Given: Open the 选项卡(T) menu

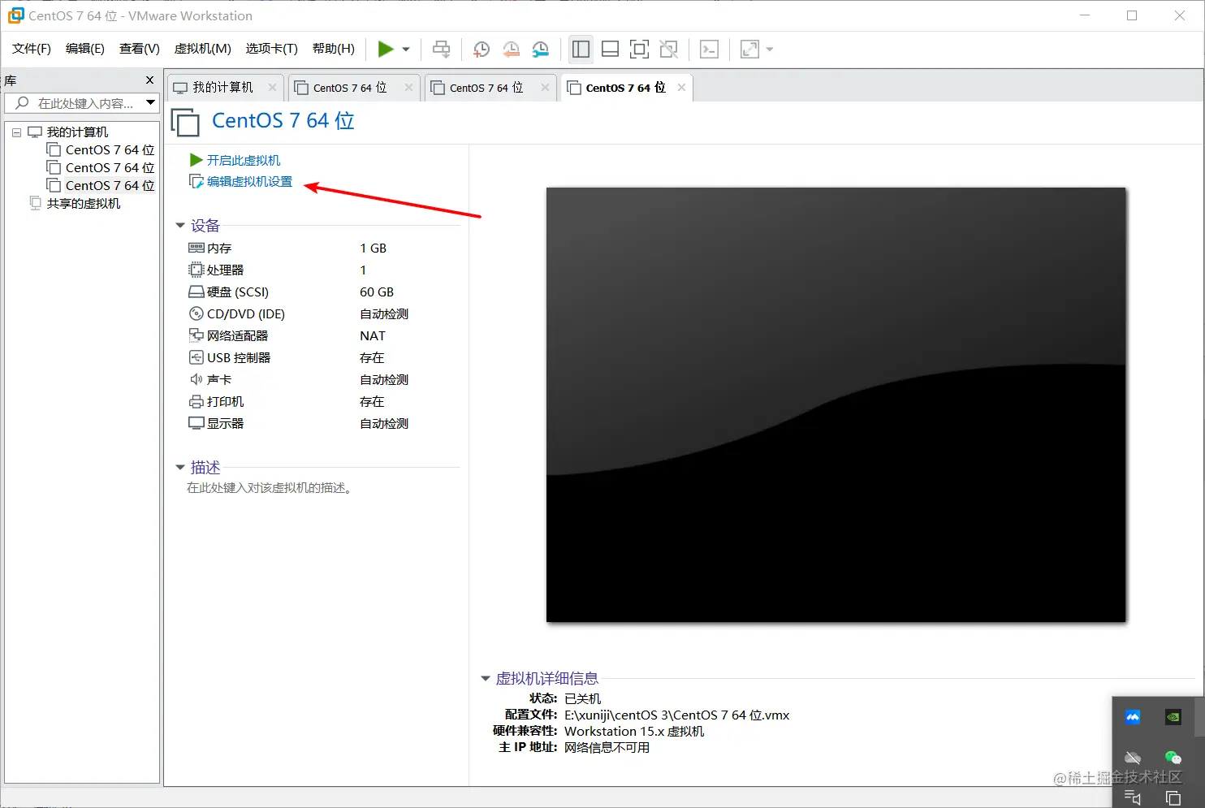Looking at the screenshot, I should click(x=272, y=49).
